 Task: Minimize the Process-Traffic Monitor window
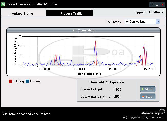point(157,4)
